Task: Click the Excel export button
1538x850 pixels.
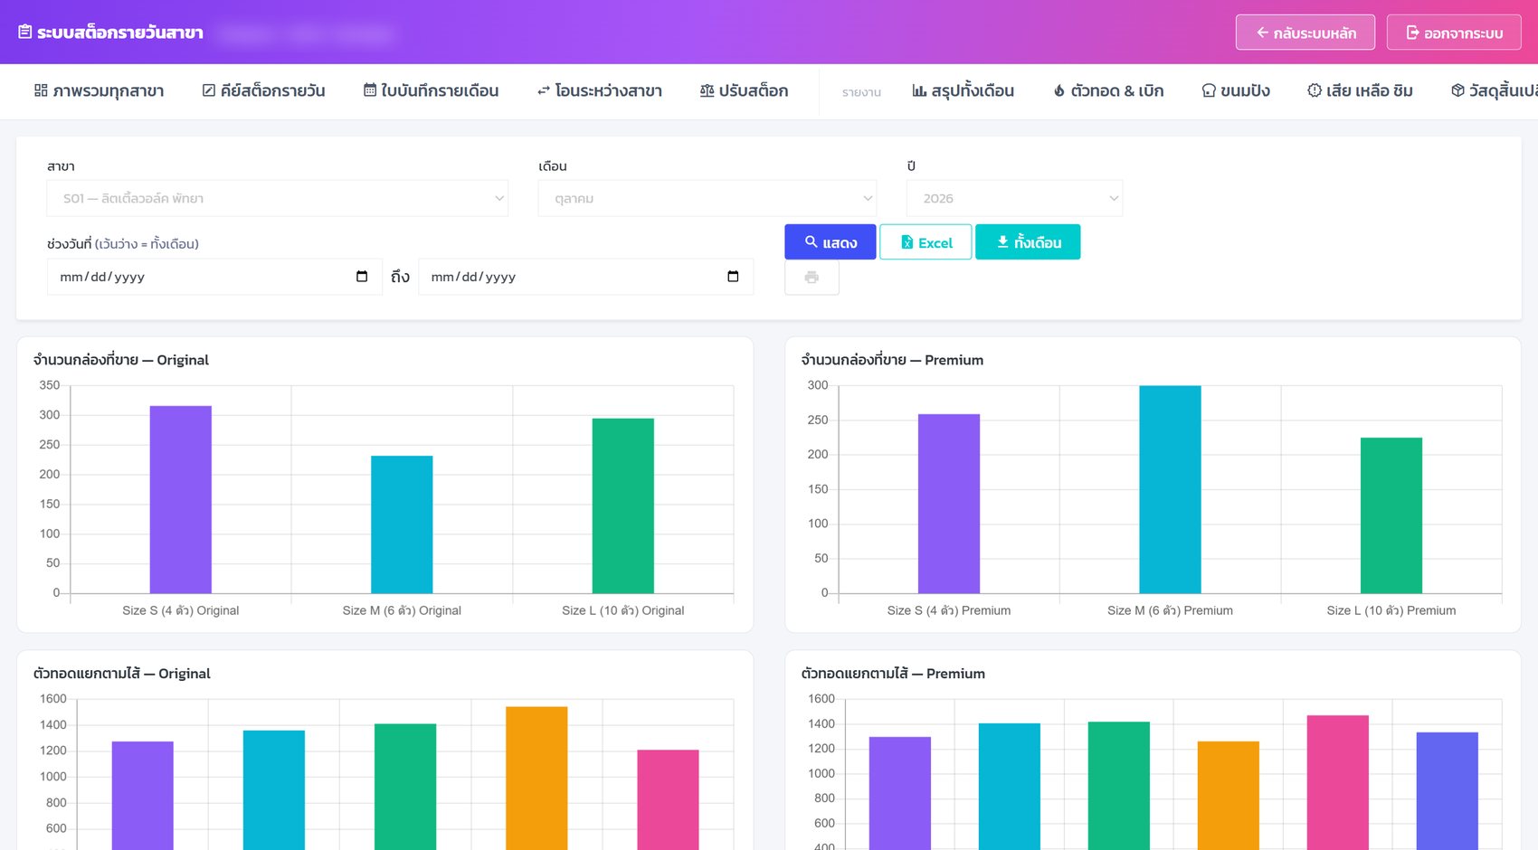Action: (926, 242)
